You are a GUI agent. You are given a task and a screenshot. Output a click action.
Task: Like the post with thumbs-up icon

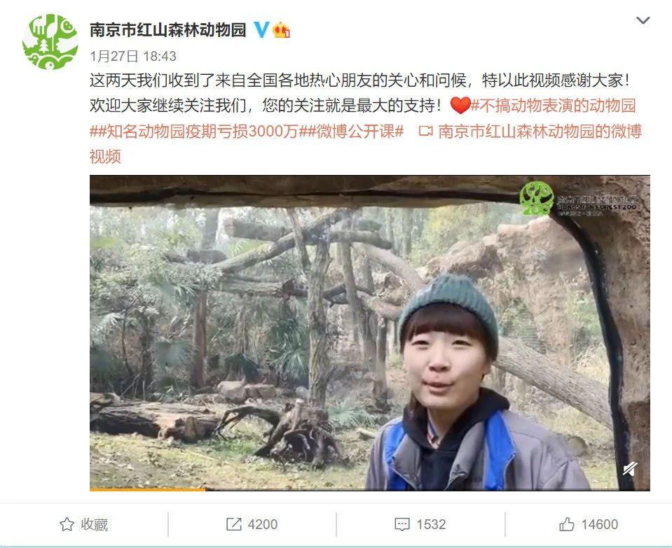tap(567, 524)
